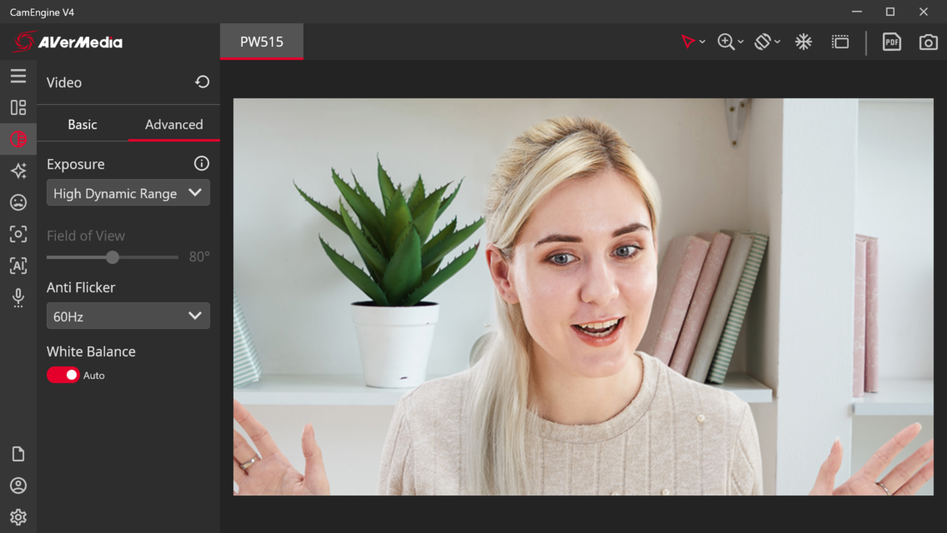Open the settings gear icon

(x=18, y=516)
